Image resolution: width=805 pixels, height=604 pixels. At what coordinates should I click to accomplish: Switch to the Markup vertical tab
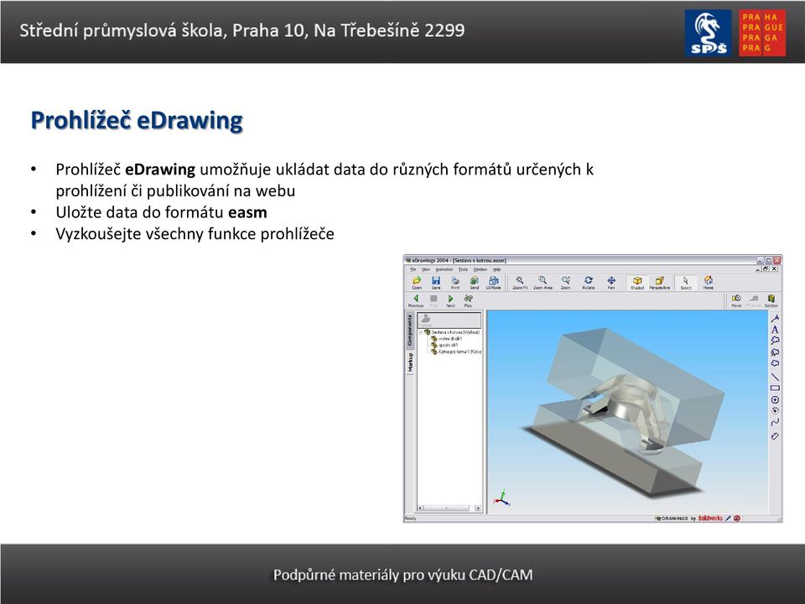pos(410,362)
